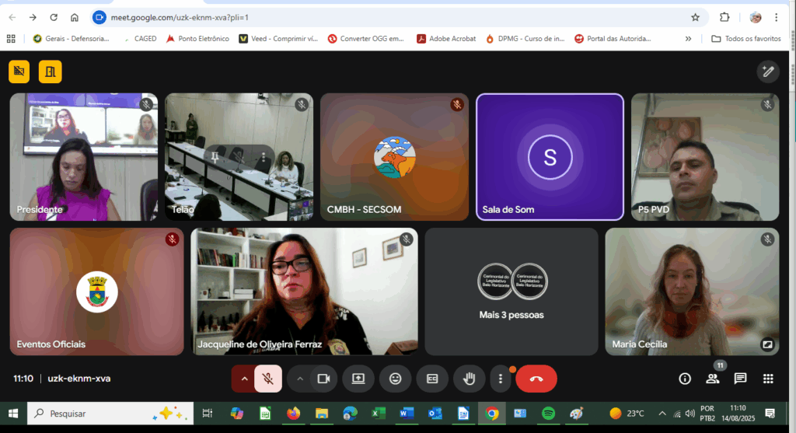Image resolution: width=796 pixels, height=433 pixels.
Task: Turn on closed captions
Action: pos(432,379)
